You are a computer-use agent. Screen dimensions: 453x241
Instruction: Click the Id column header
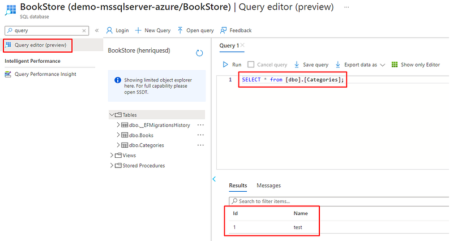(235, 213)
